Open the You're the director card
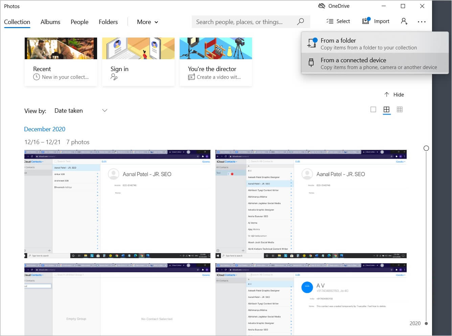 point(216,62)
